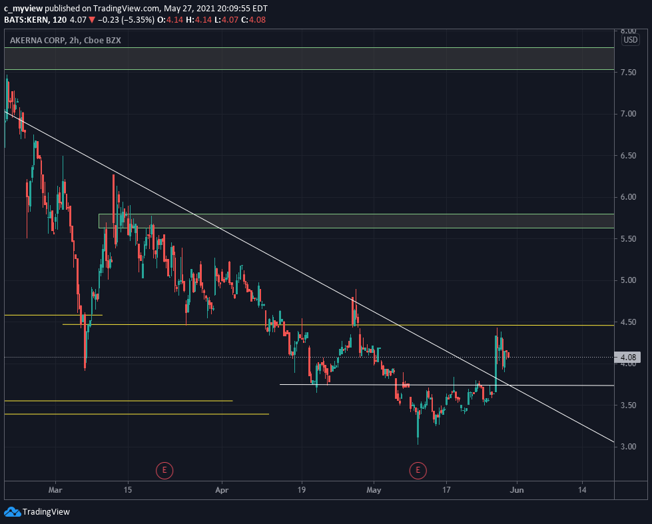The image size is (652, 524).
Task: Click the 7.00 price axis label
Action: point(628,114)
